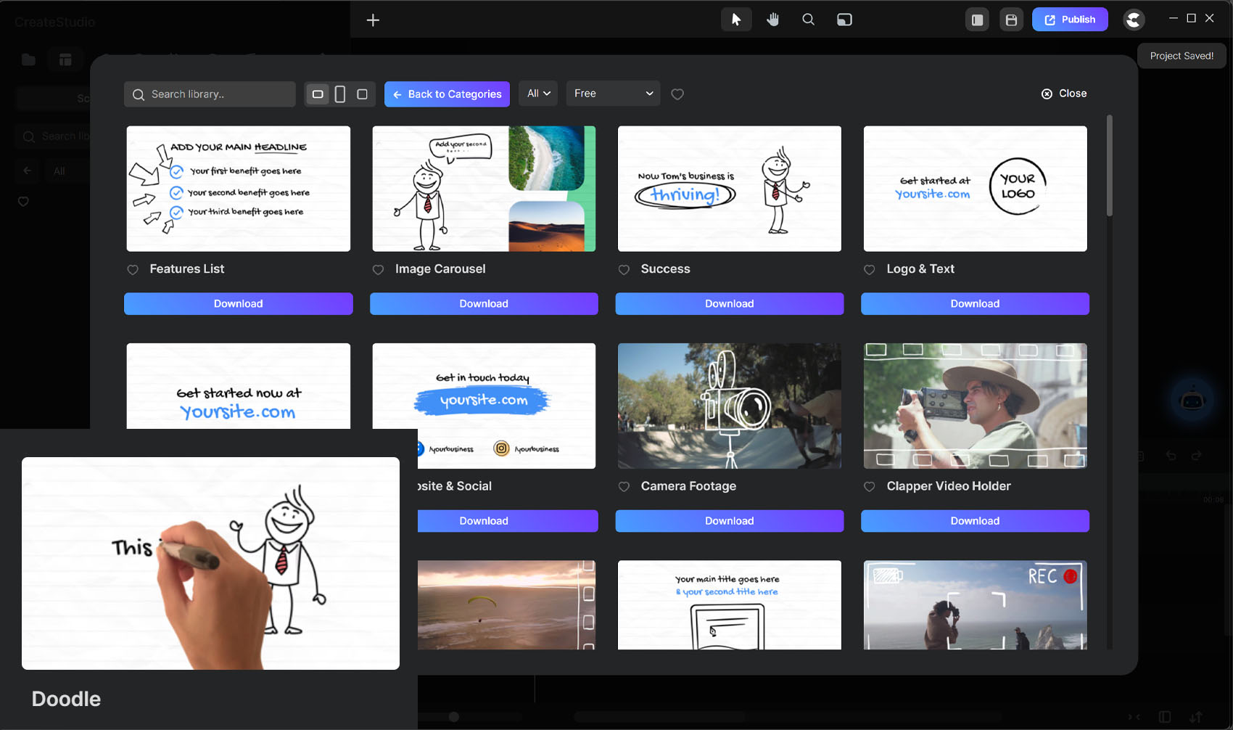Click the plus icon to add new
Viewport: 1233px width, 730px height.
[373, 20]
